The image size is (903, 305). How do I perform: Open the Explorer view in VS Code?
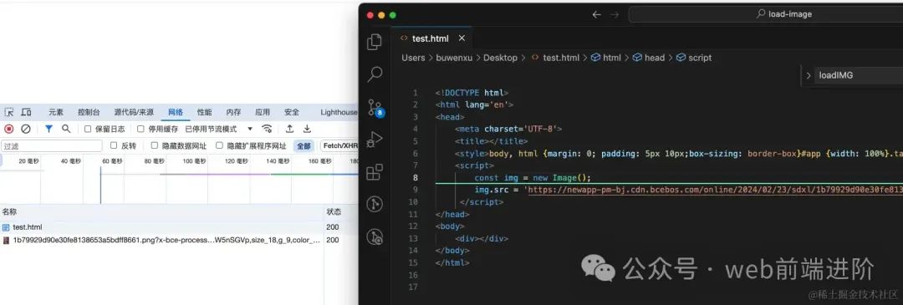click(375, 42)
